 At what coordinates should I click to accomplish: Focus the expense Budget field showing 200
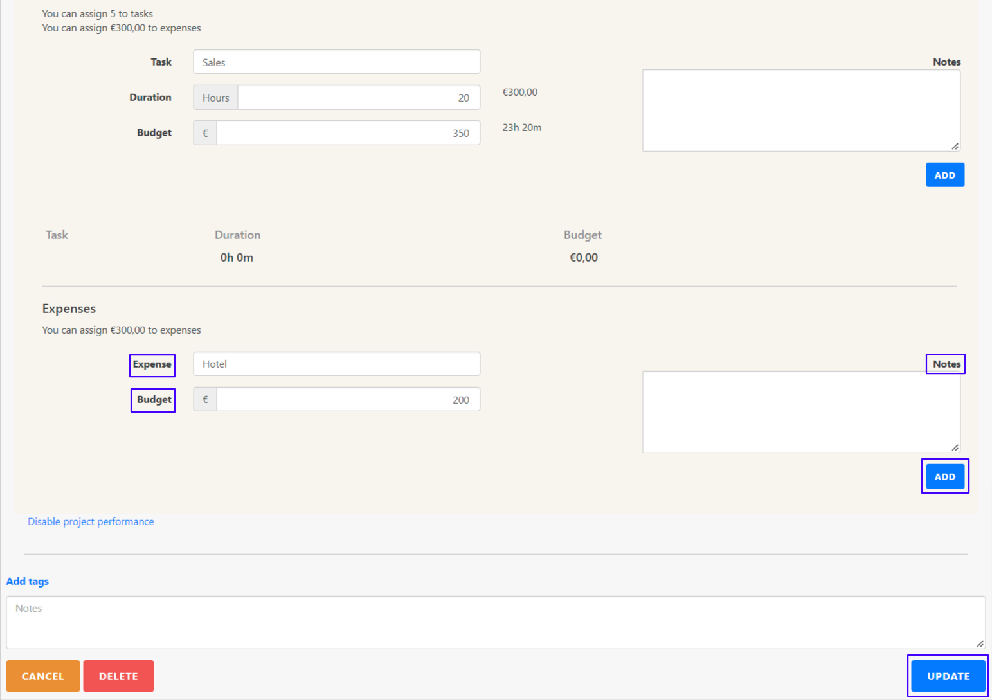pyautogui.click(x=348, y=400)
